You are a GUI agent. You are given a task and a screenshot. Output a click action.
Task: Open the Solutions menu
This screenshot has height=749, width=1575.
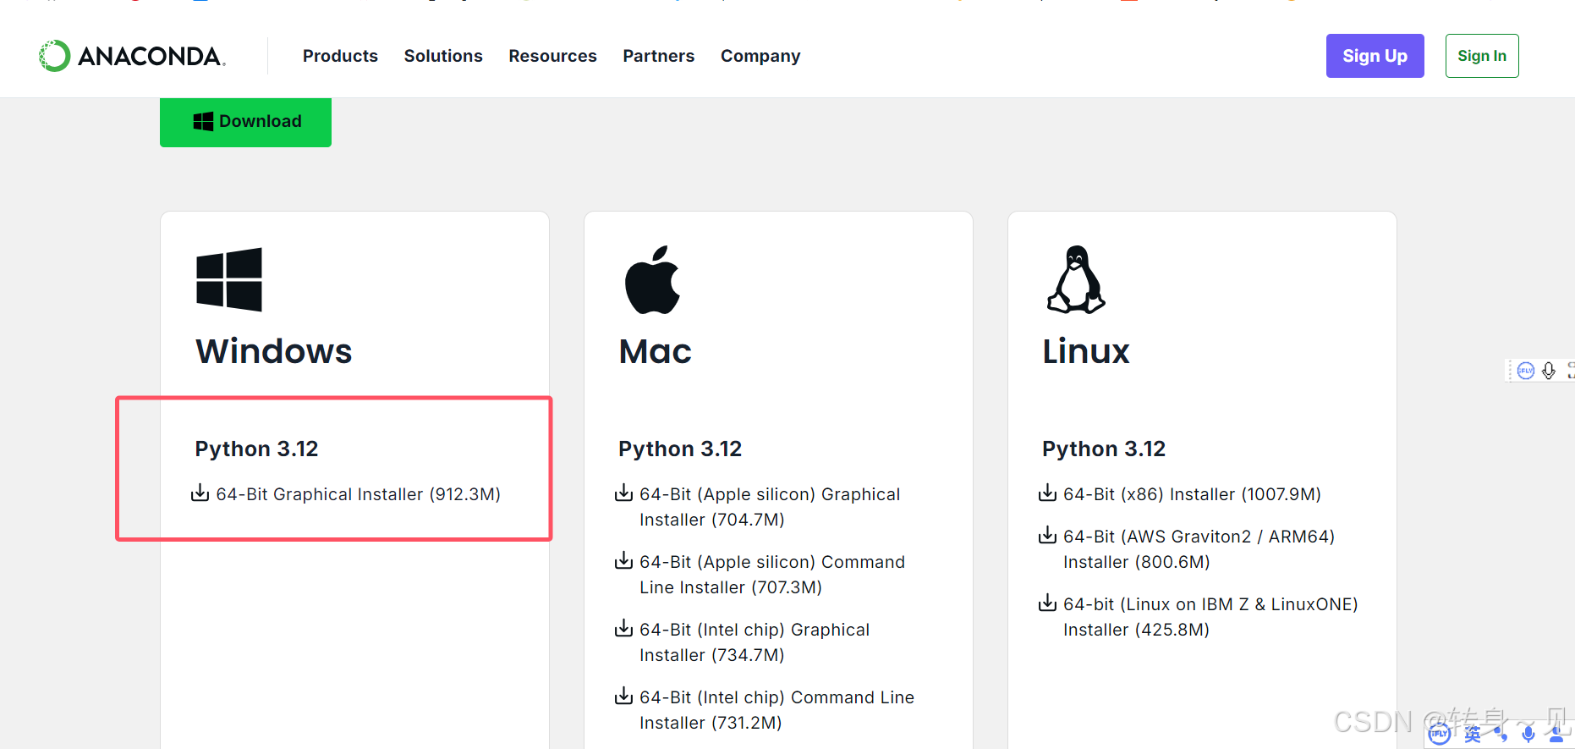click(x=443, y=56)
